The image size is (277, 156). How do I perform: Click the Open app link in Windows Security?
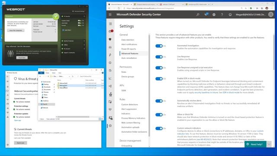[x=17, y=120]
